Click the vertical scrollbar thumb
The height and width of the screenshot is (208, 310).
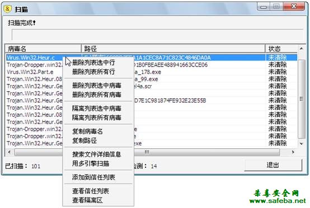(301, 99)
